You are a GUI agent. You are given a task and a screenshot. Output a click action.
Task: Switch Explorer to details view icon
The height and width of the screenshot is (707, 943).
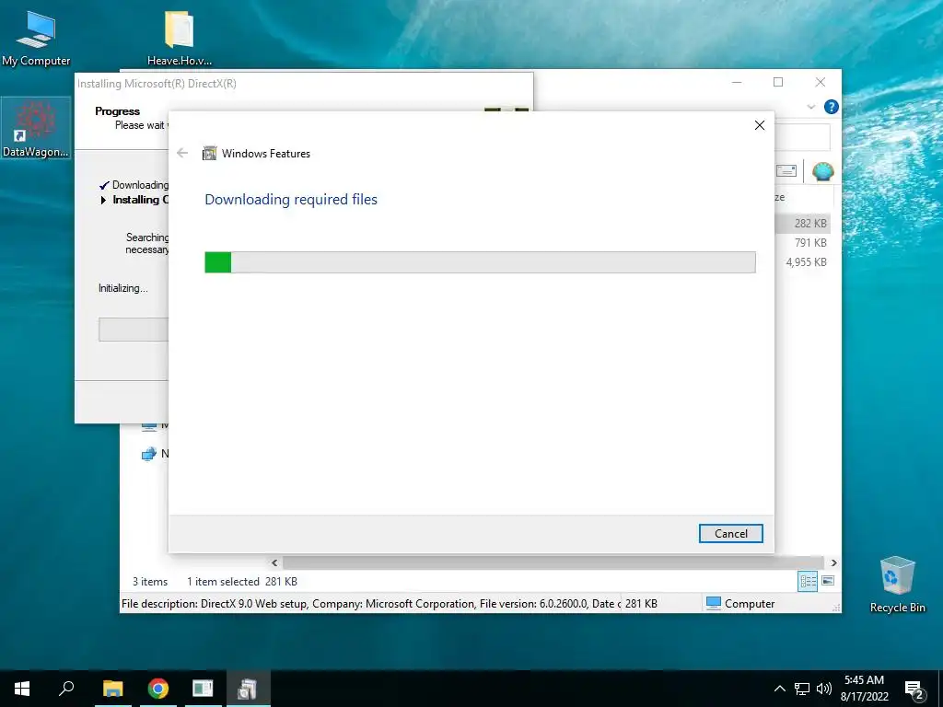(x=808, y=581)
